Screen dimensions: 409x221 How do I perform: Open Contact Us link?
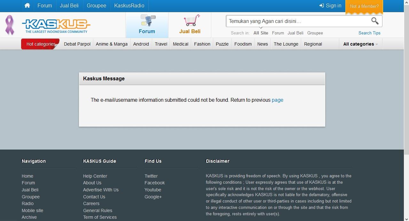point(94,197)
